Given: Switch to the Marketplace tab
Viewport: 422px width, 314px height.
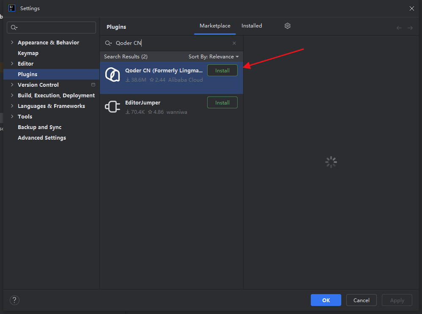Looking at the screenshot, I should pyautogui.click(x=215, y=26).
